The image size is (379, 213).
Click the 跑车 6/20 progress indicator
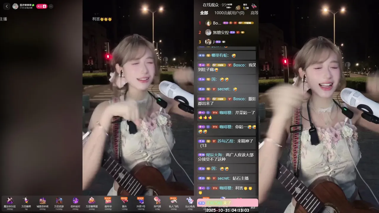(246, 6)
